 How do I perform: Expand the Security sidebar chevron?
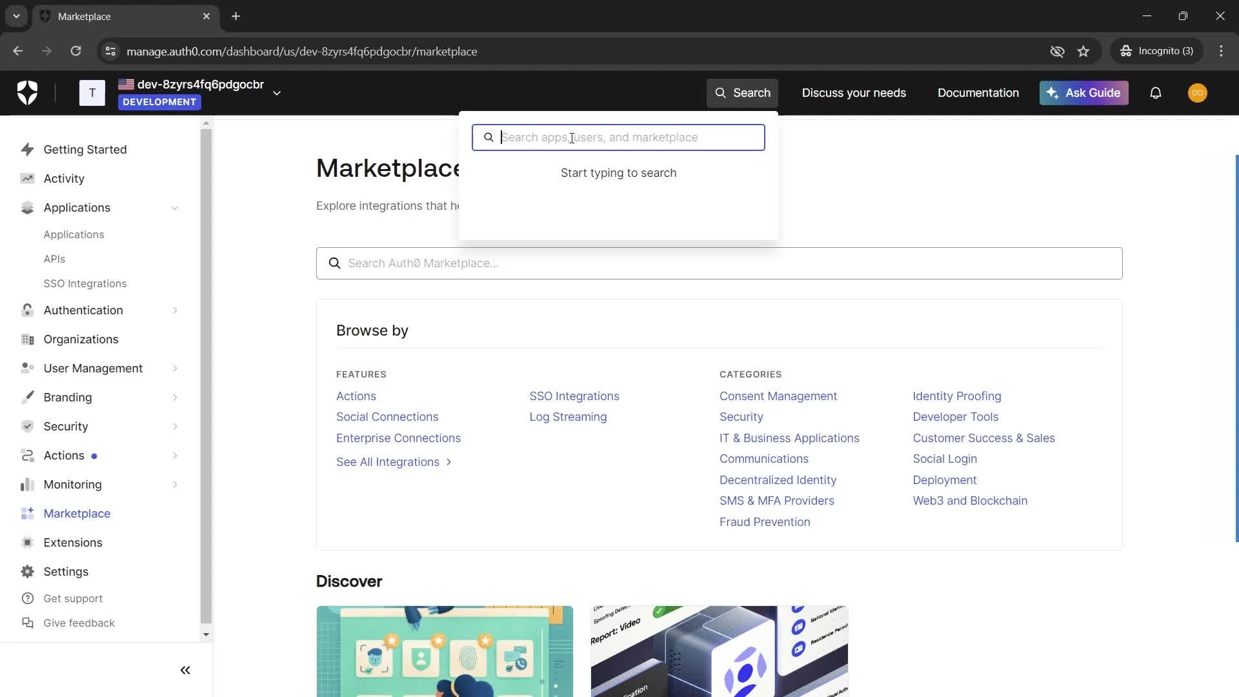click(x=175, y=427)
